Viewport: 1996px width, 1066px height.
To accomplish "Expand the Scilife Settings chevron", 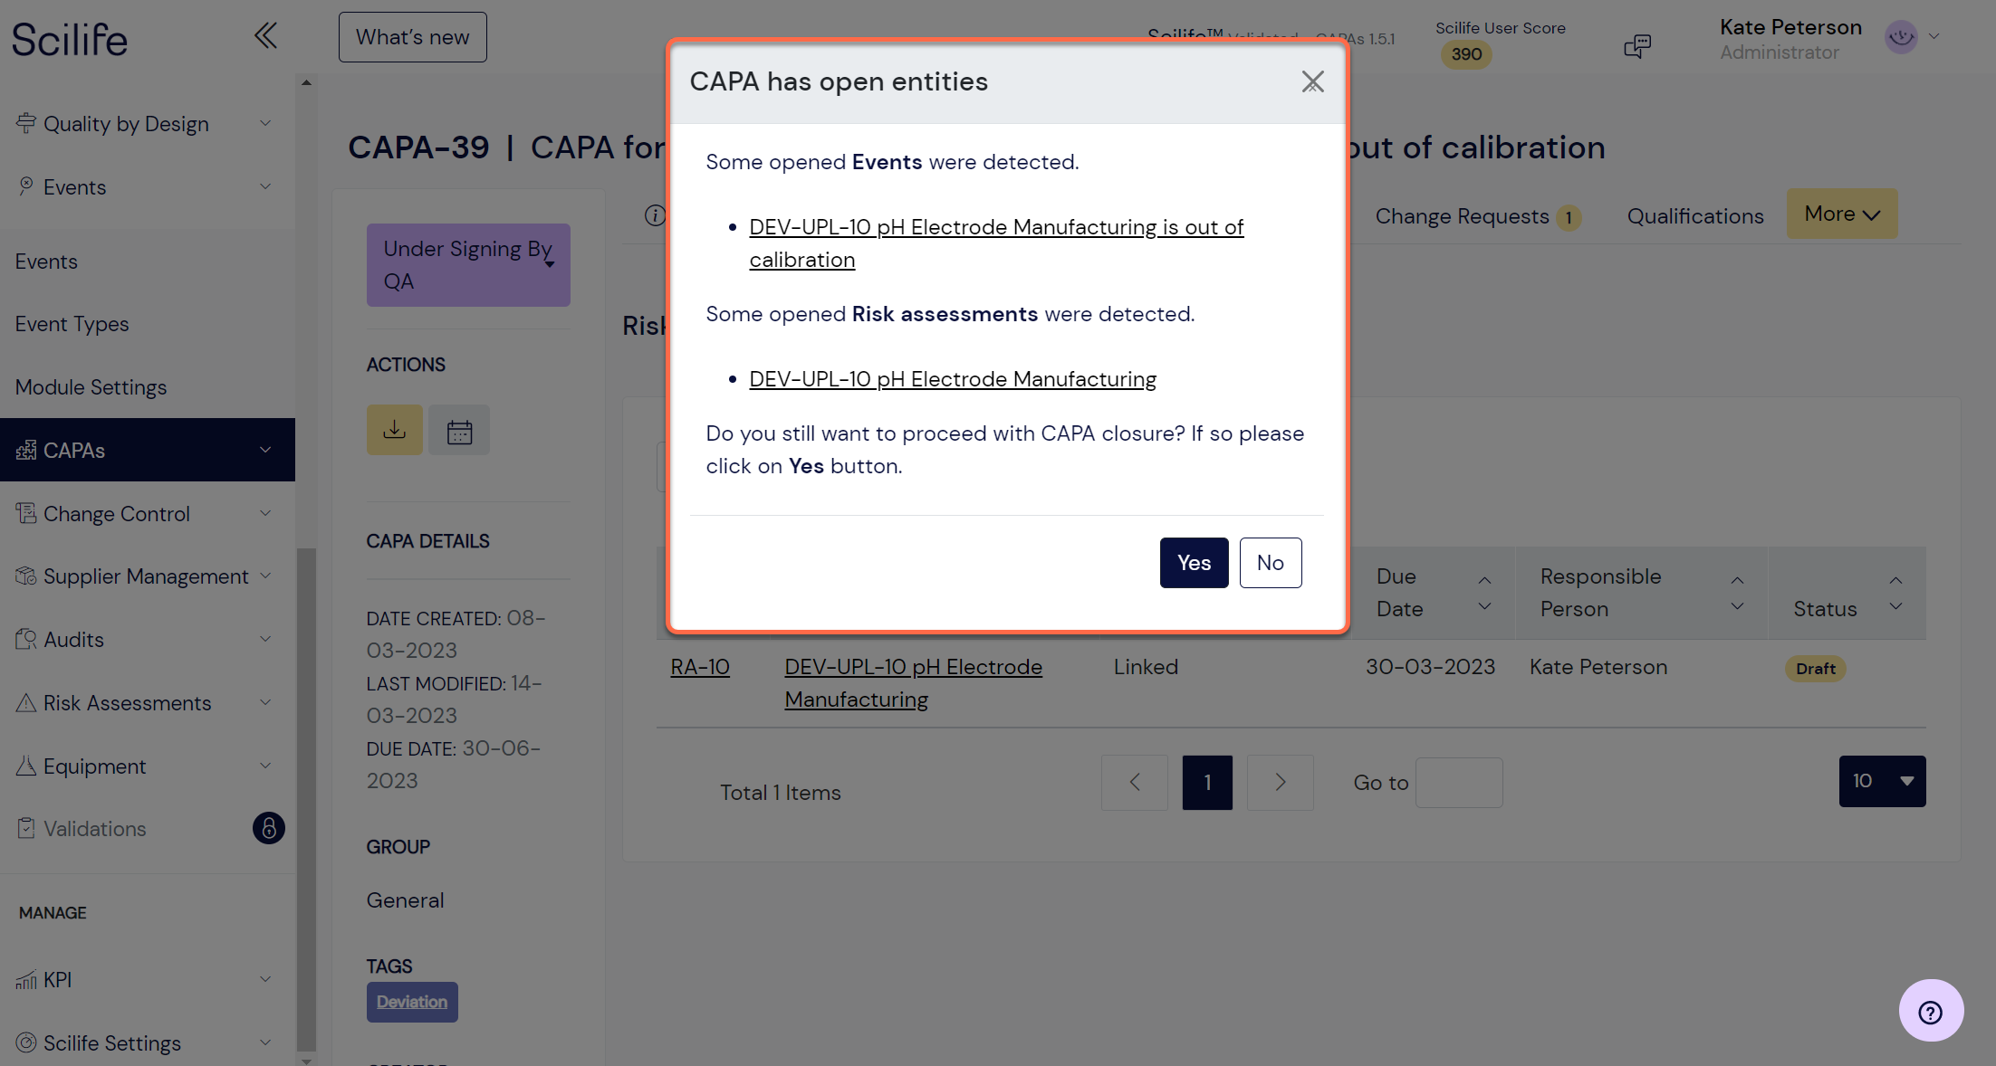I will tap(265, 1042).
